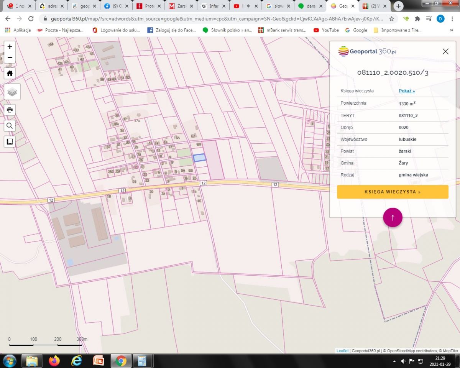The width and height of the screenshot is (460, 368).
Task: Print the map with printer icon
Action: point(10,110)
